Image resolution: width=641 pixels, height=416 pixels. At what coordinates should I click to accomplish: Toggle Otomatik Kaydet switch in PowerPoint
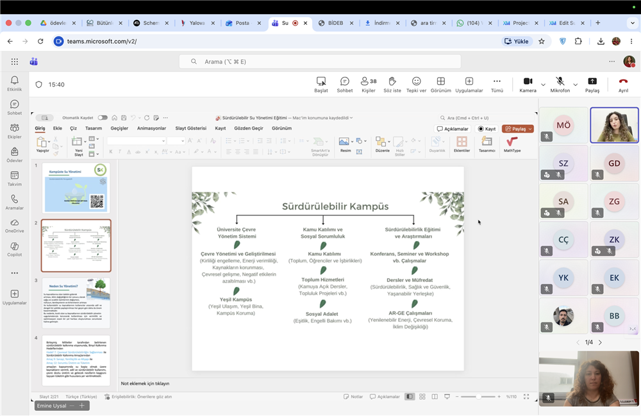103,118
